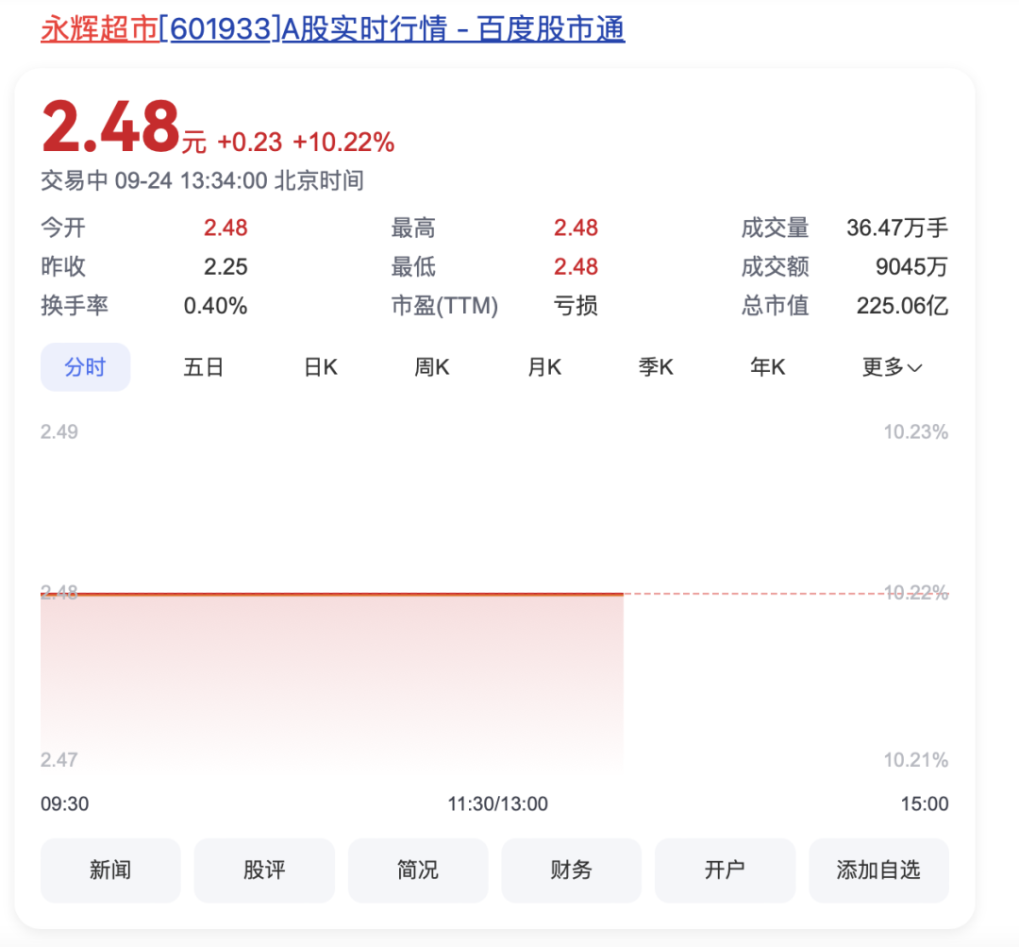Click the 总市值 value 225.06亿
This screenshot has height=947, width=1019.
[902, 306]
